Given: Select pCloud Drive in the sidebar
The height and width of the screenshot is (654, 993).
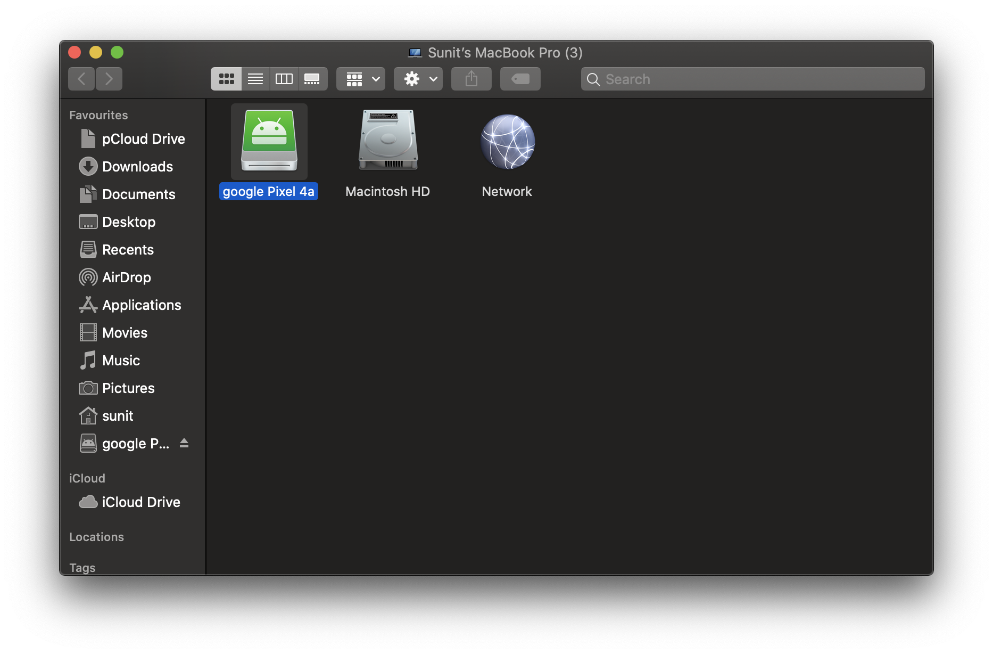Looking at the screenshot, I should click(143, 138).
